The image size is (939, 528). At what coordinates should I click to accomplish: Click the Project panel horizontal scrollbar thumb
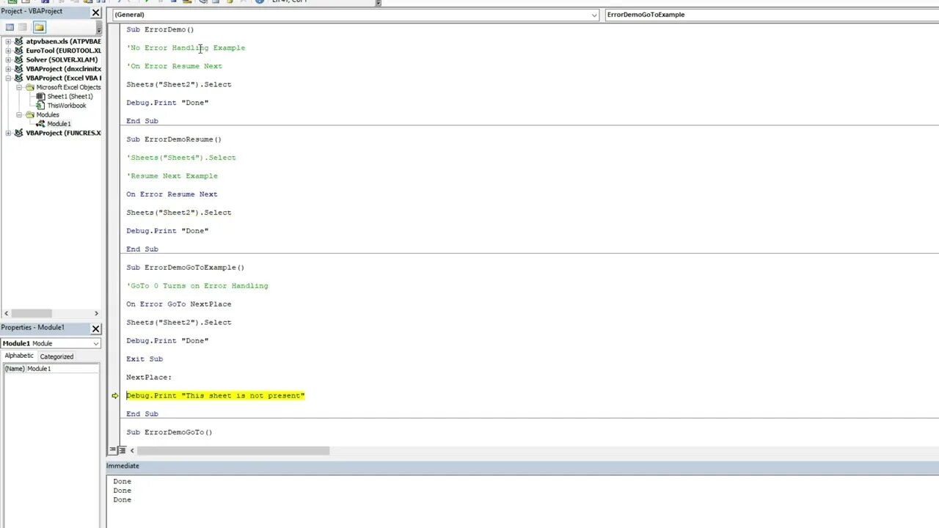(30, 313)
